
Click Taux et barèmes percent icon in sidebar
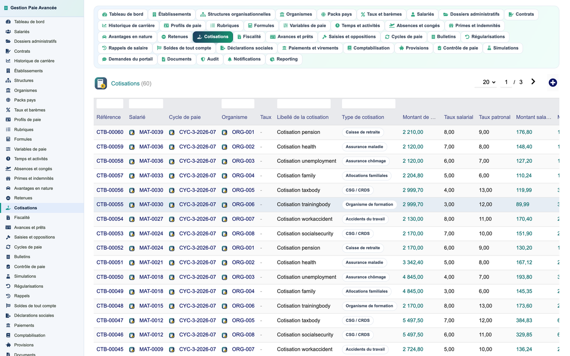(8, 110)
